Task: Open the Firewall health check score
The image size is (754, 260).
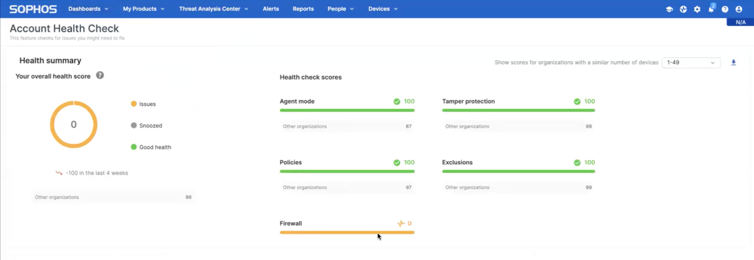Action: point(347,227)
